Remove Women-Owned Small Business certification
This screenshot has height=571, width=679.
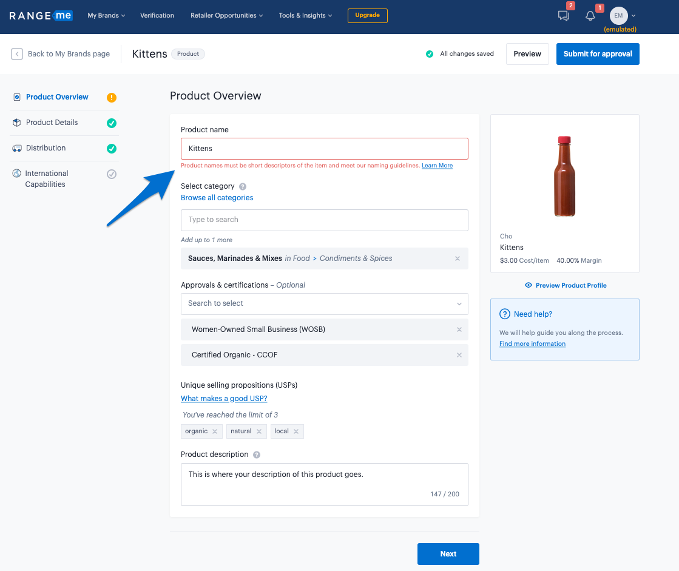click(459, 329)
